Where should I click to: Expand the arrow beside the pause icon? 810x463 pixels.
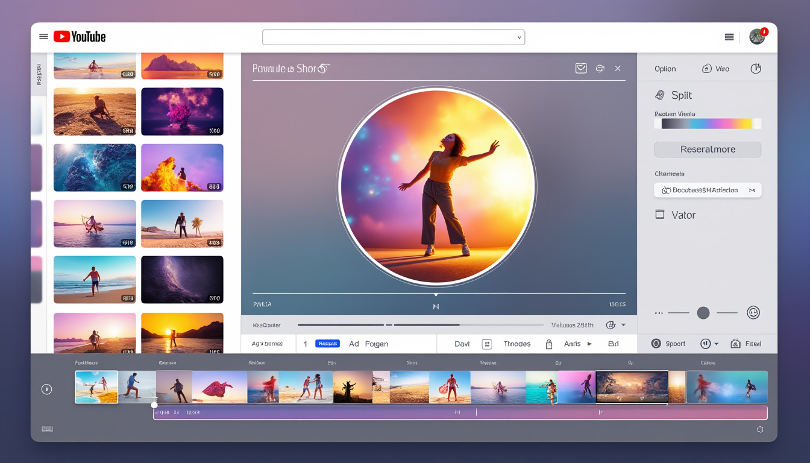point(716,344)
